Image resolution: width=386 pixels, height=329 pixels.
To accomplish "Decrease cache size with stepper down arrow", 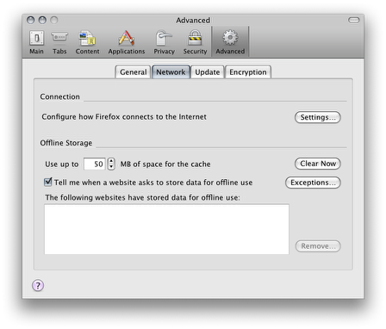I will pyautogui.click(x=111, y=167).
